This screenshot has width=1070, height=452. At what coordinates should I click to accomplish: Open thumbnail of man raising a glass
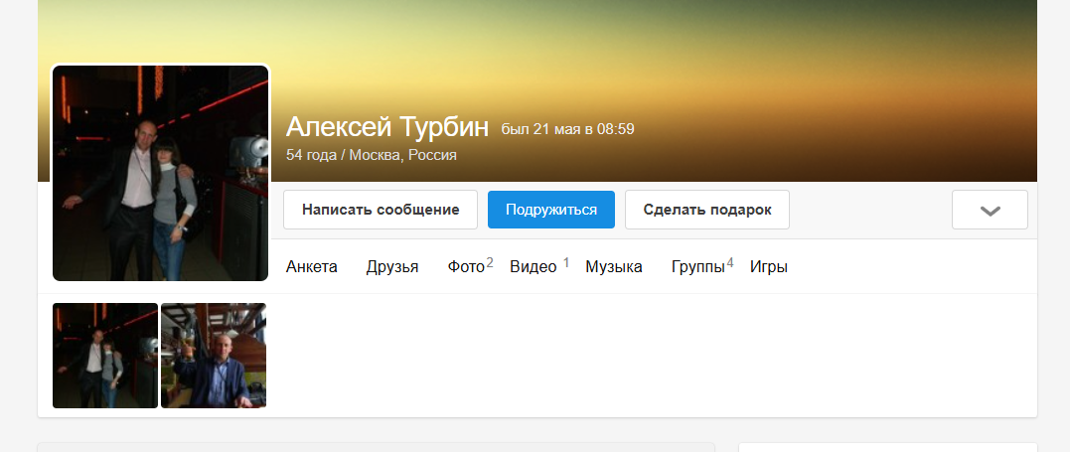(214, 356)
